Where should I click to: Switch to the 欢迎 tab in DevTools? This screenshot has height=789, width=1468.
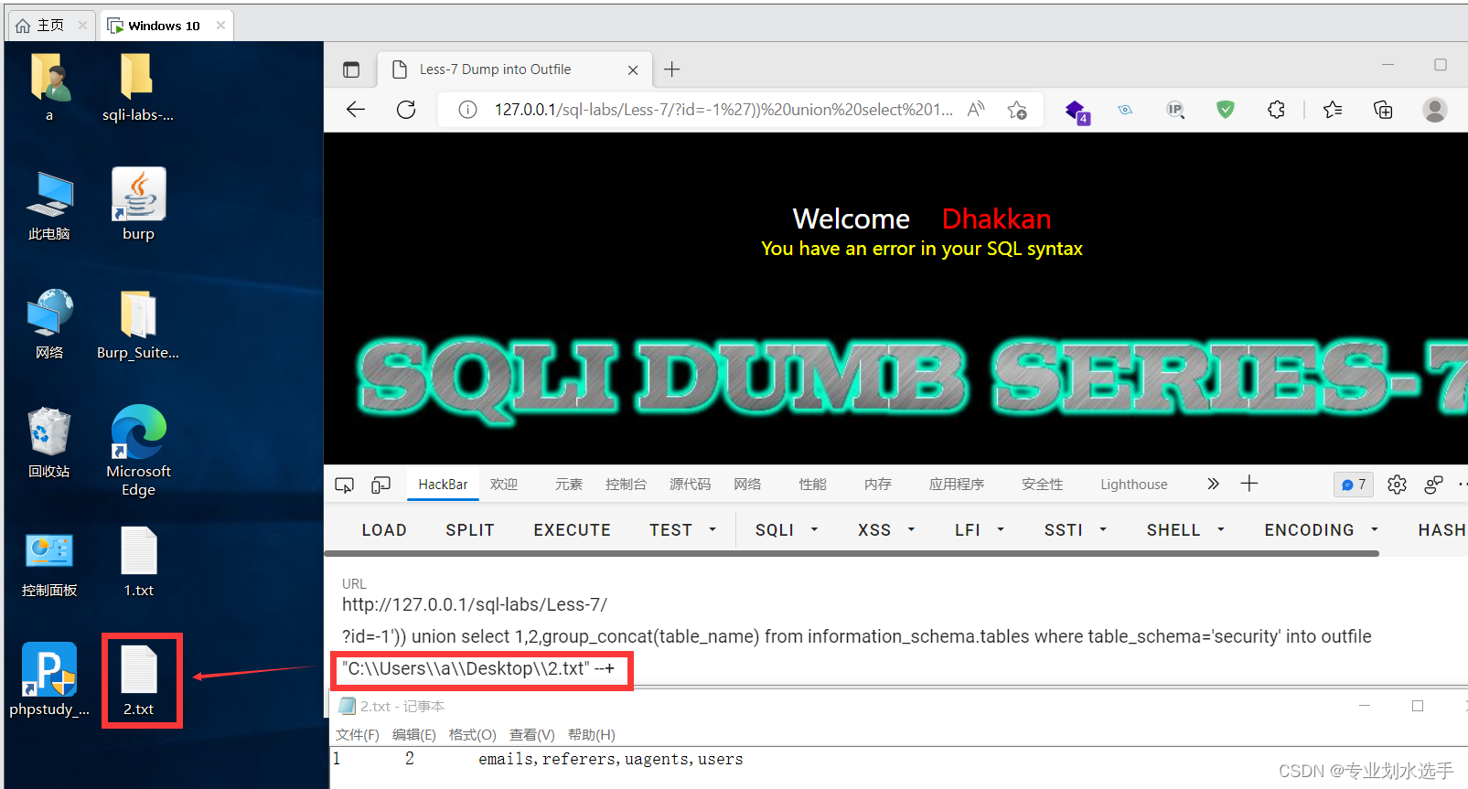[x=504, y=485]
